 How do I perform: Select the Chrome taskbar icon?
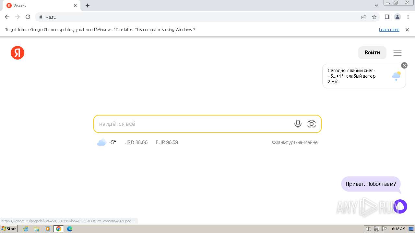pos(58,229)
